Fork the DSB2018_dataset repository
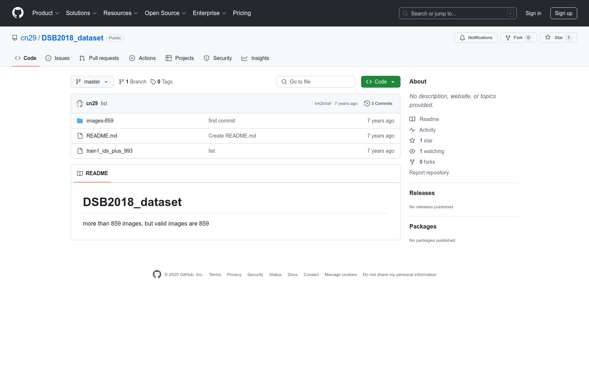The image size is (589, 368). (514, 38)
